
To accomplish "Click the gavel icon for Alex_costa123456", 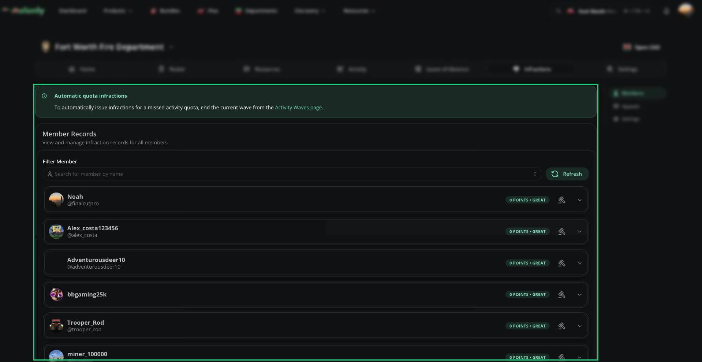I will click(x=562, y=232).
